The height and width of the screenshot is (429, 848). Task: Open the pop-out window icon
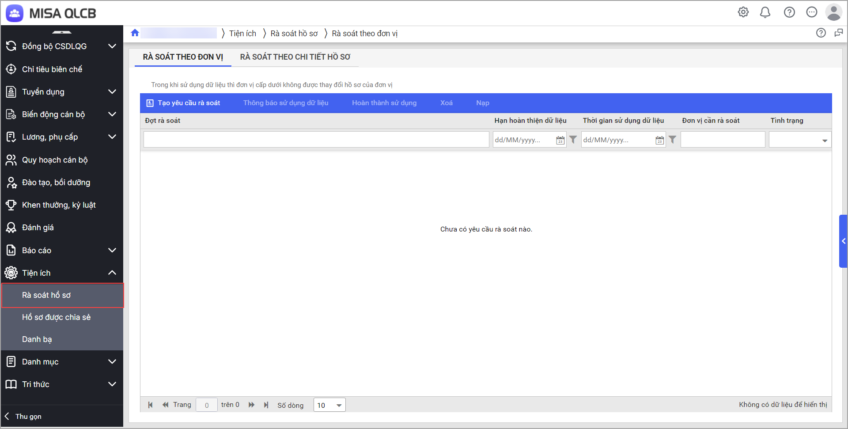[838, 33]
